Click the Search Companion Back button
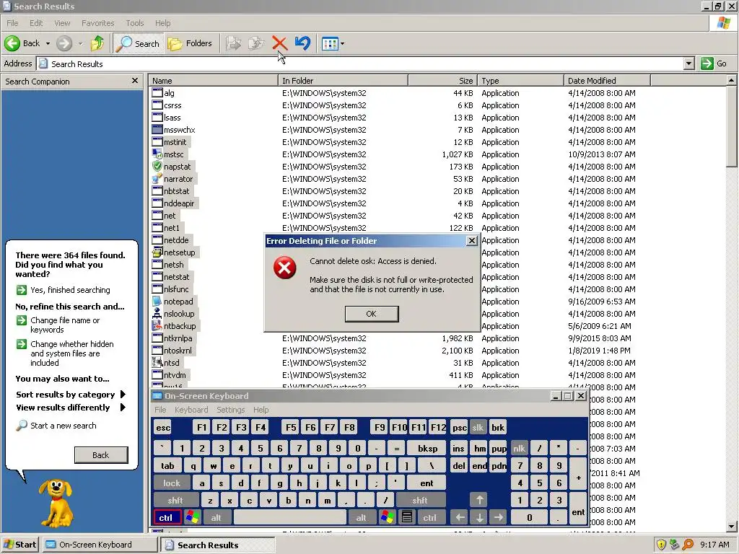 pos(101,455)
